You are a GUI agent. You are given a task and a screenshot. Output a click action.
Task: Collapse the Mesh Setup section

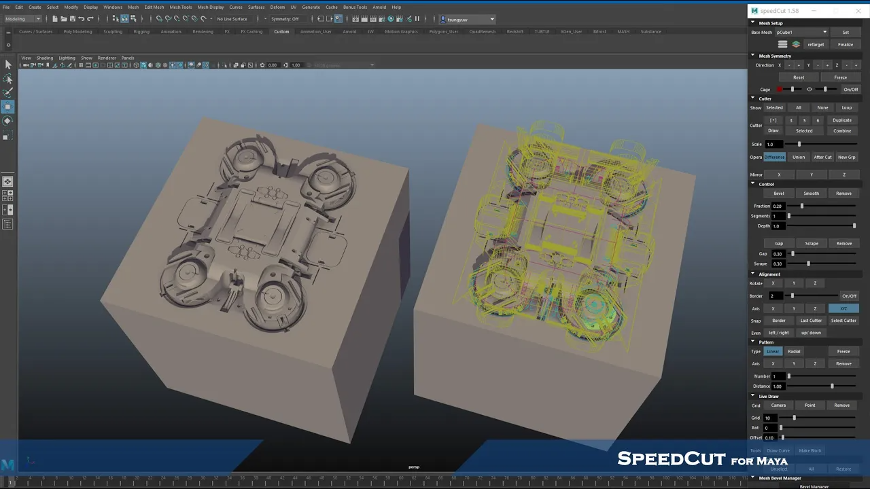753,23
